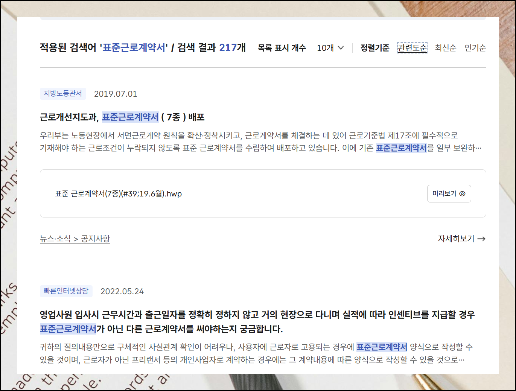The image size is (516, 391).
Task: Click the second result description starting 귀하의 질의내용만으로
Action: pyautogui.click(x=256, y=353)
